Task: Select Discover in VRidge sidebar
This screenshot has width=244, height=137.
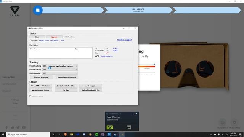Action: click(7, 91)
